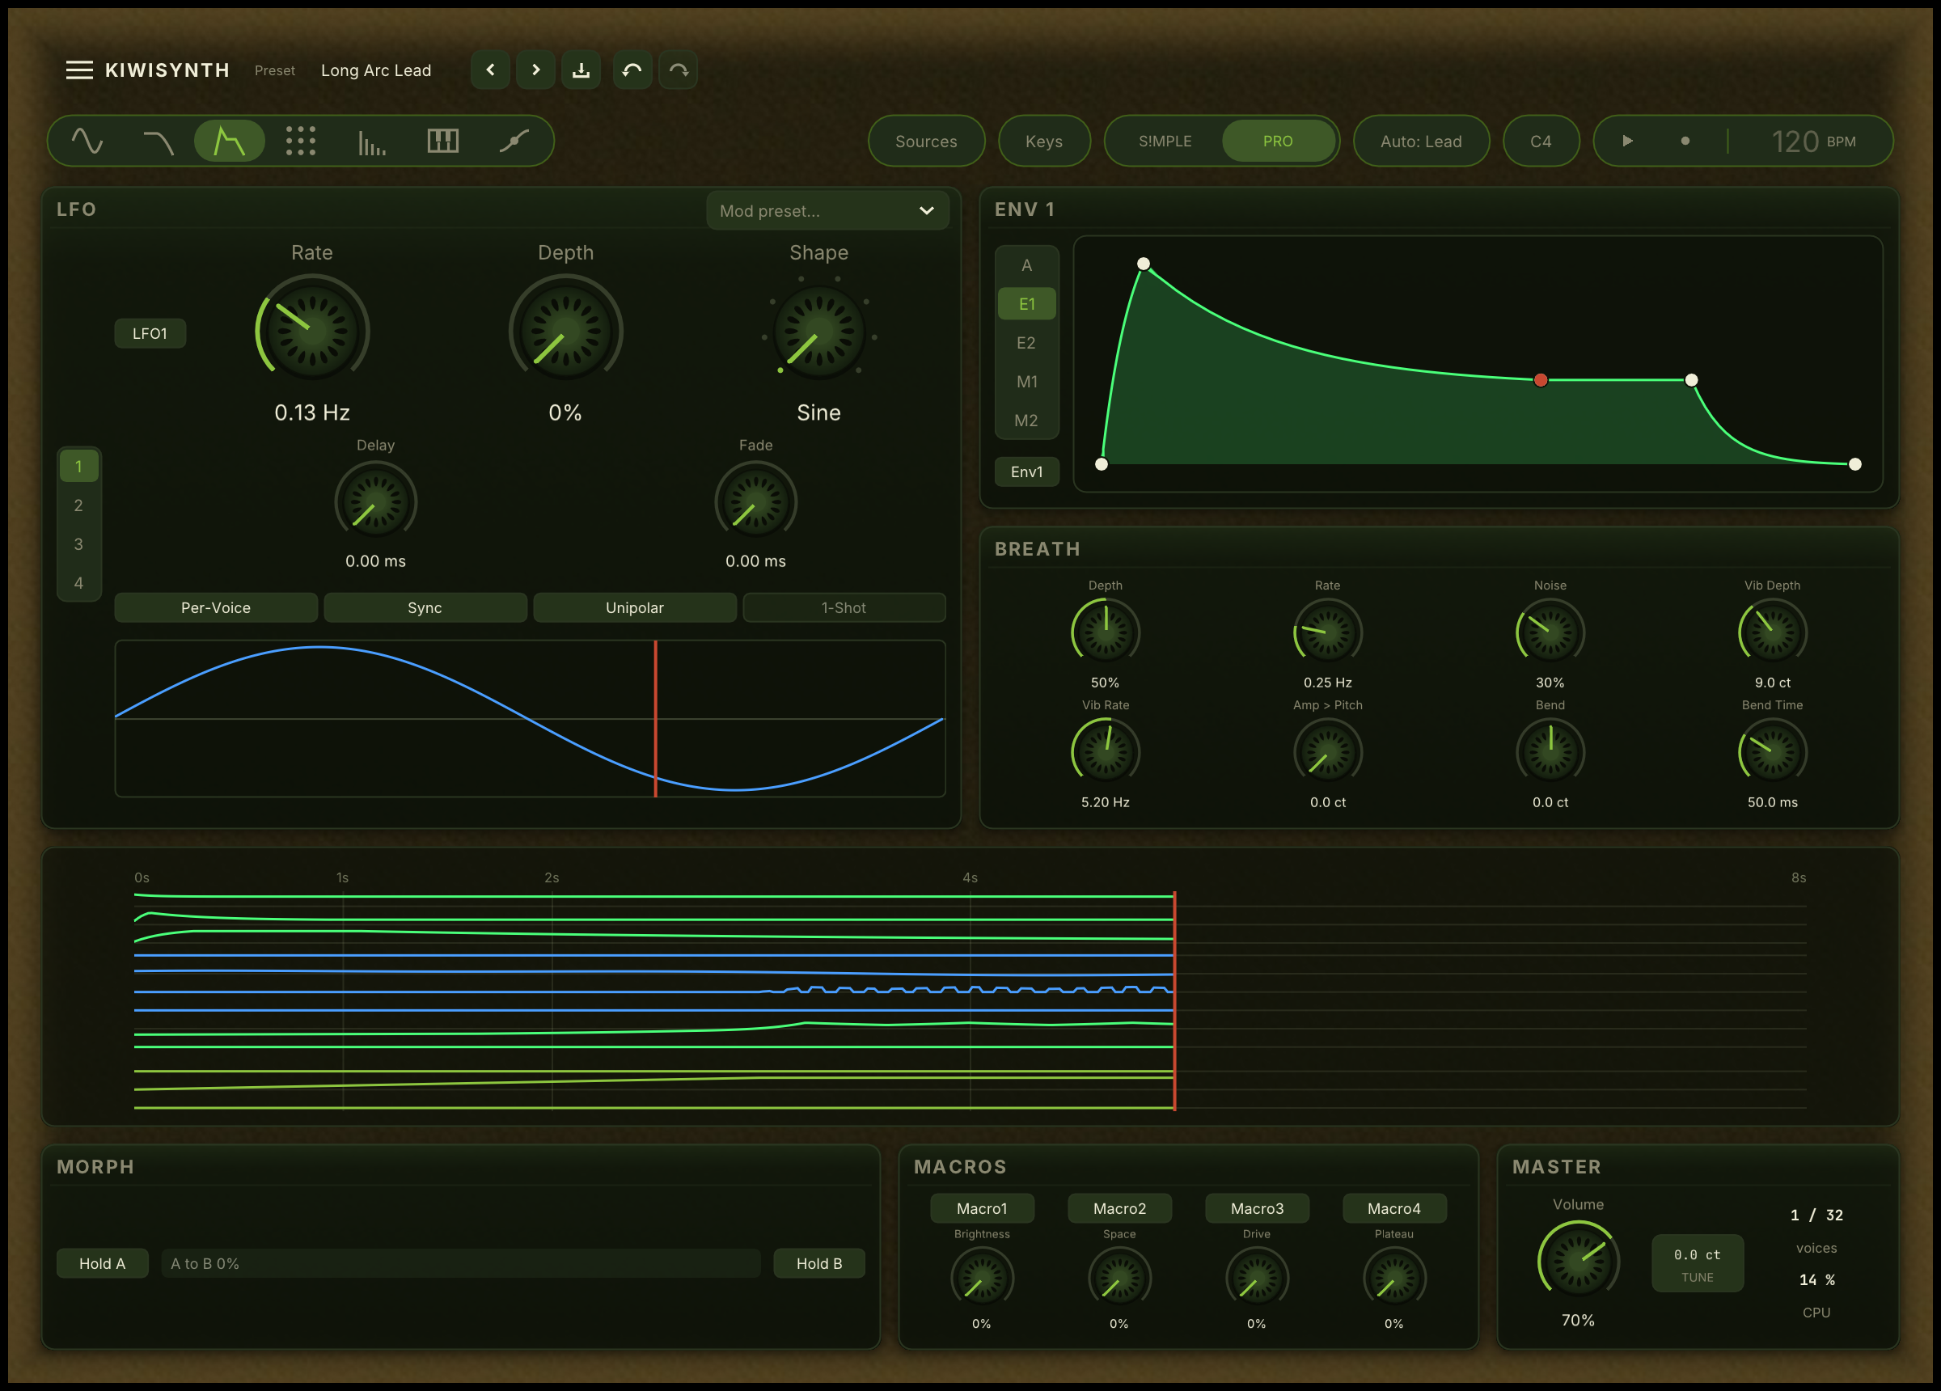Click the Hold A morph button

coord(103,1263)
